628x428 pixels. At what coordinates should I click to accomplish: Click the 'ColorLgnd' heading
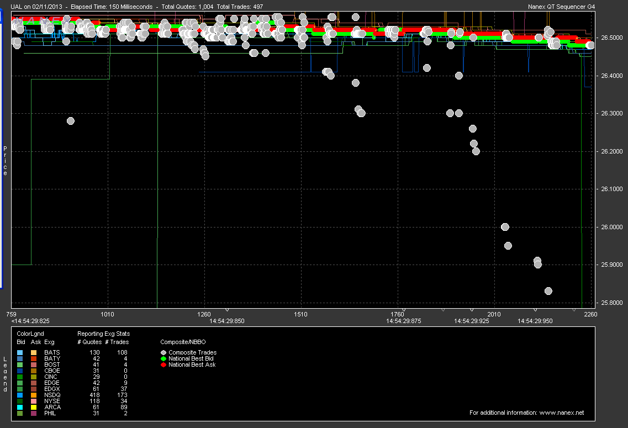click(x=30, y=334)
